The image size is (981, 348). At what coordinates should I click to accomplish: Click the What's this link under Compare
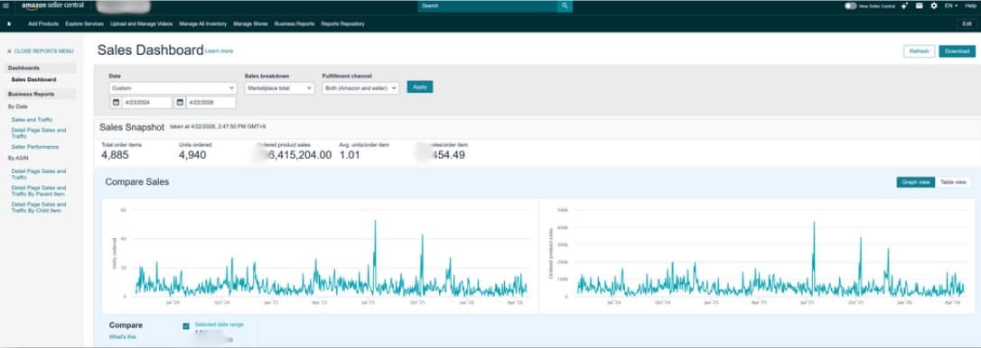(x=122, y=337)
